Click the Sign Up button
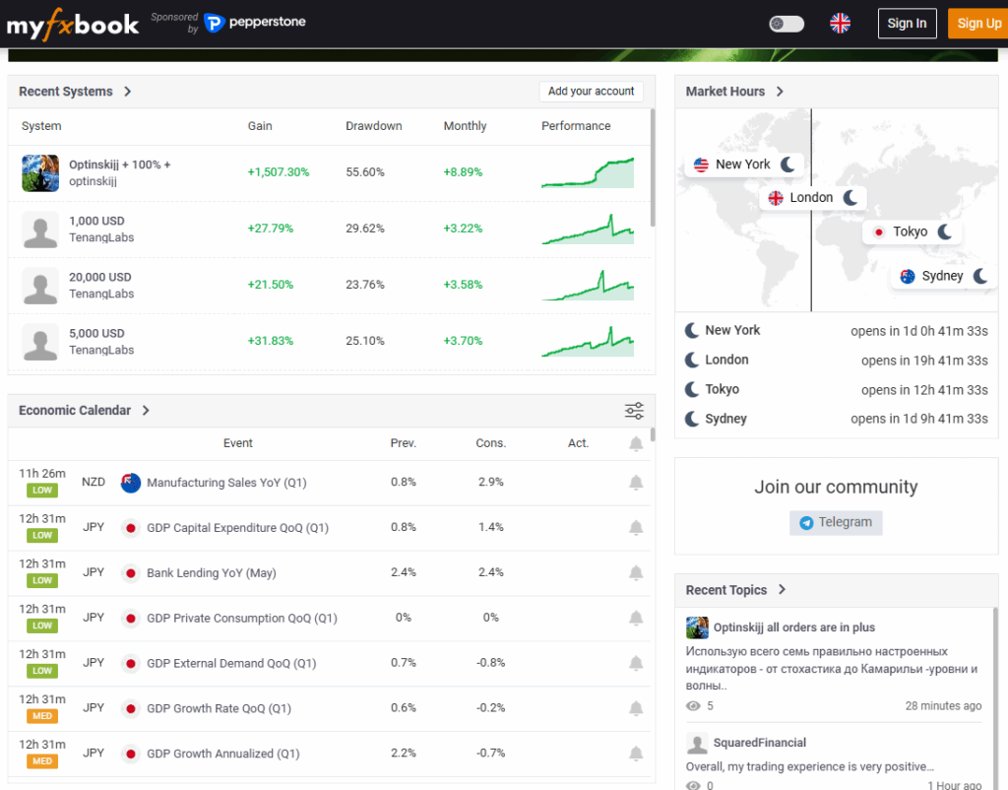 pos(977,24)
